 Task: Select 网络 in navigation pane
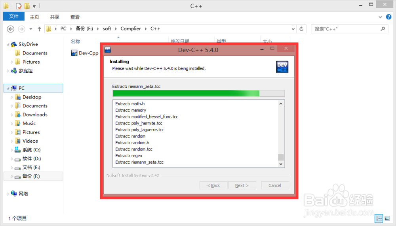(23, 194)
